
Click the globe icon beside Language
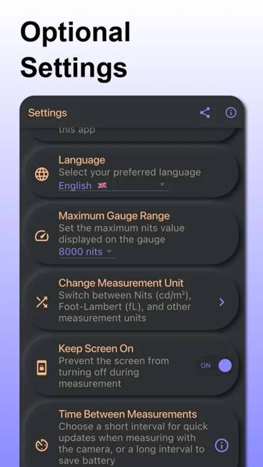[41, 174]
